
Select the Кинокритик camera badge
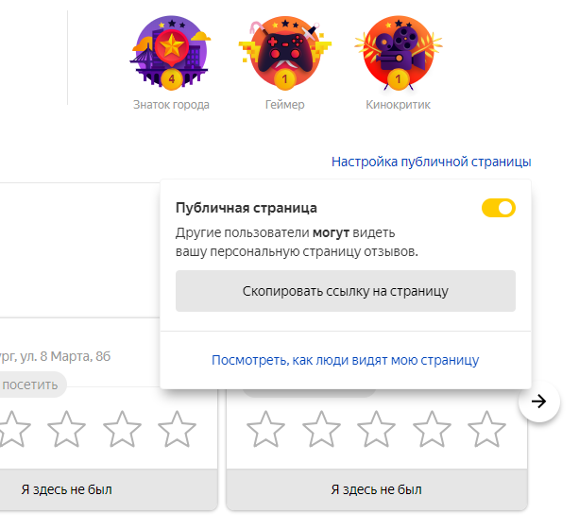[398, 53]
